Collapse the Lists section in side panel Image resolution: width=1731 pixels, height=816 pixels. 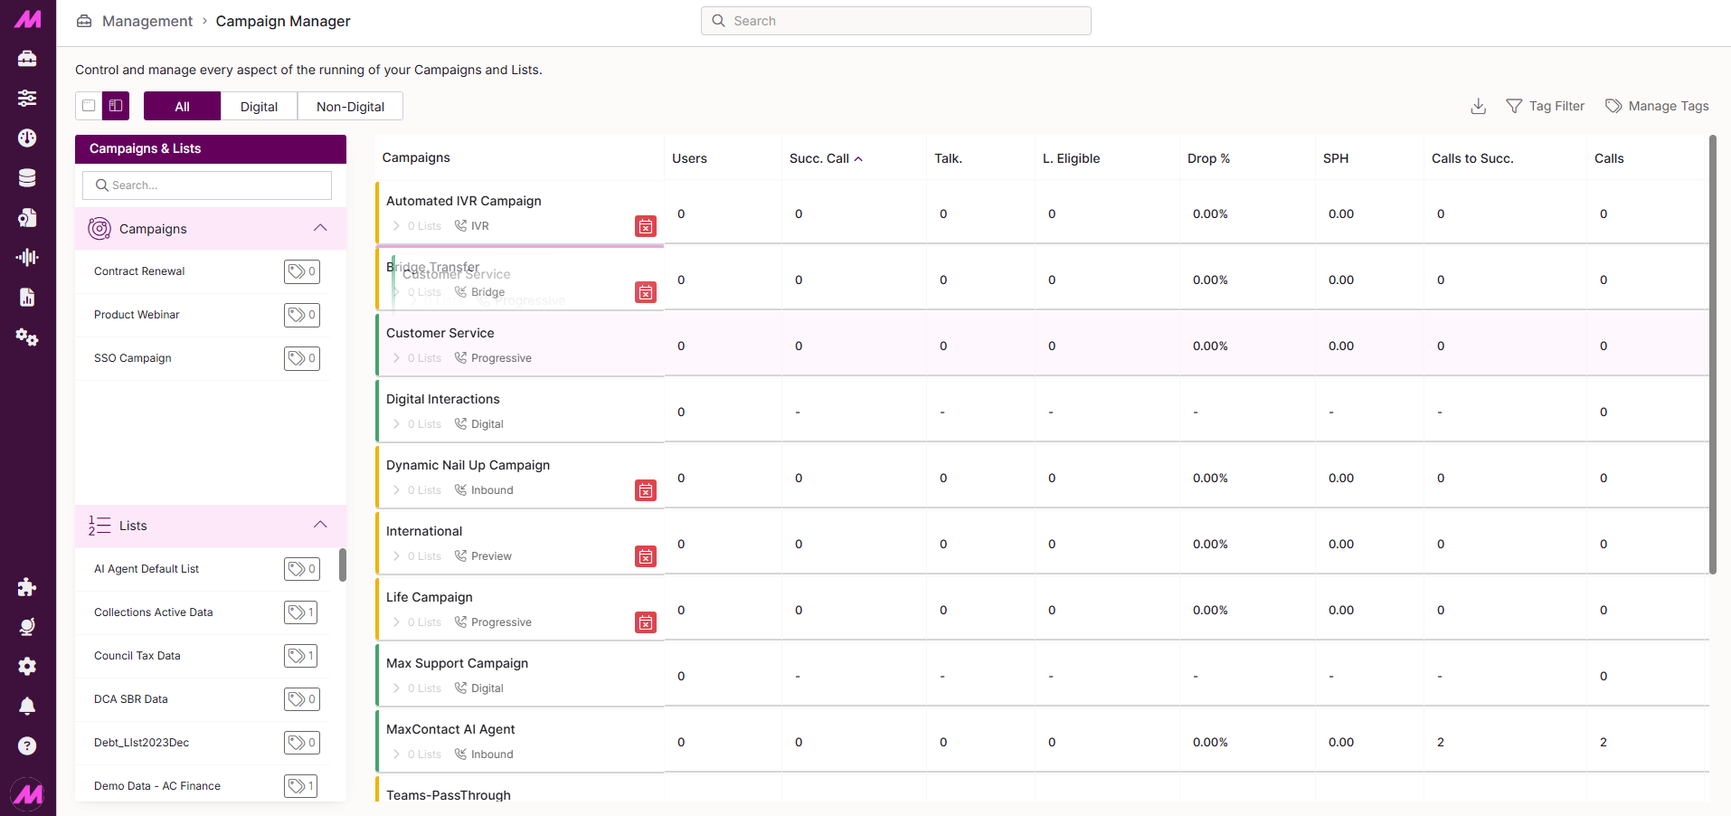click(x=320, y=525)
